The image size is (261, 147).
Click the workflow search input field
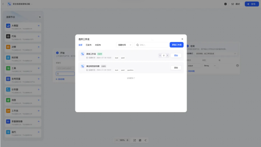(152, 45)
